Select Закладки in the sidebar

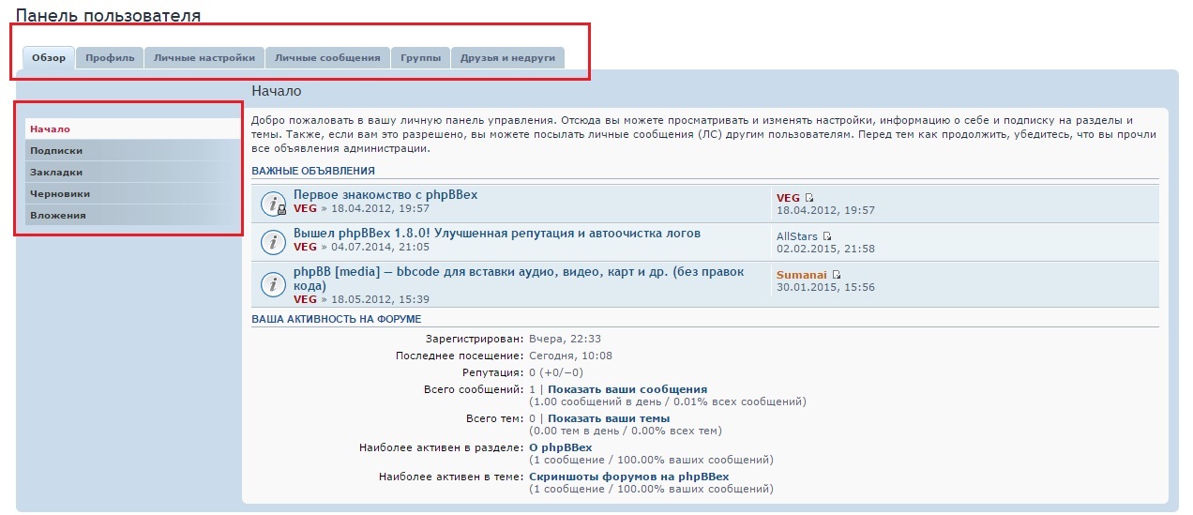[x=56, y=173]
